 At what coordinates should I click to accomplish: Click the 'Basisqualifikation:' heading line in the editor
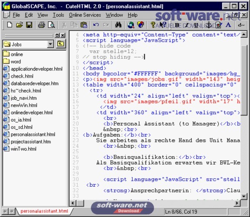tap(154, 157)
